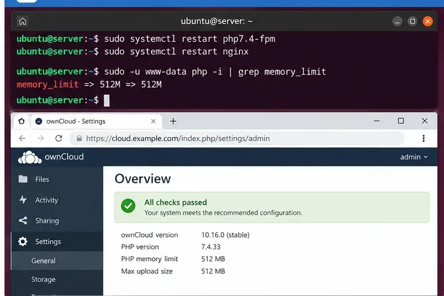Reload the ownCloud page

click(58, 138)
